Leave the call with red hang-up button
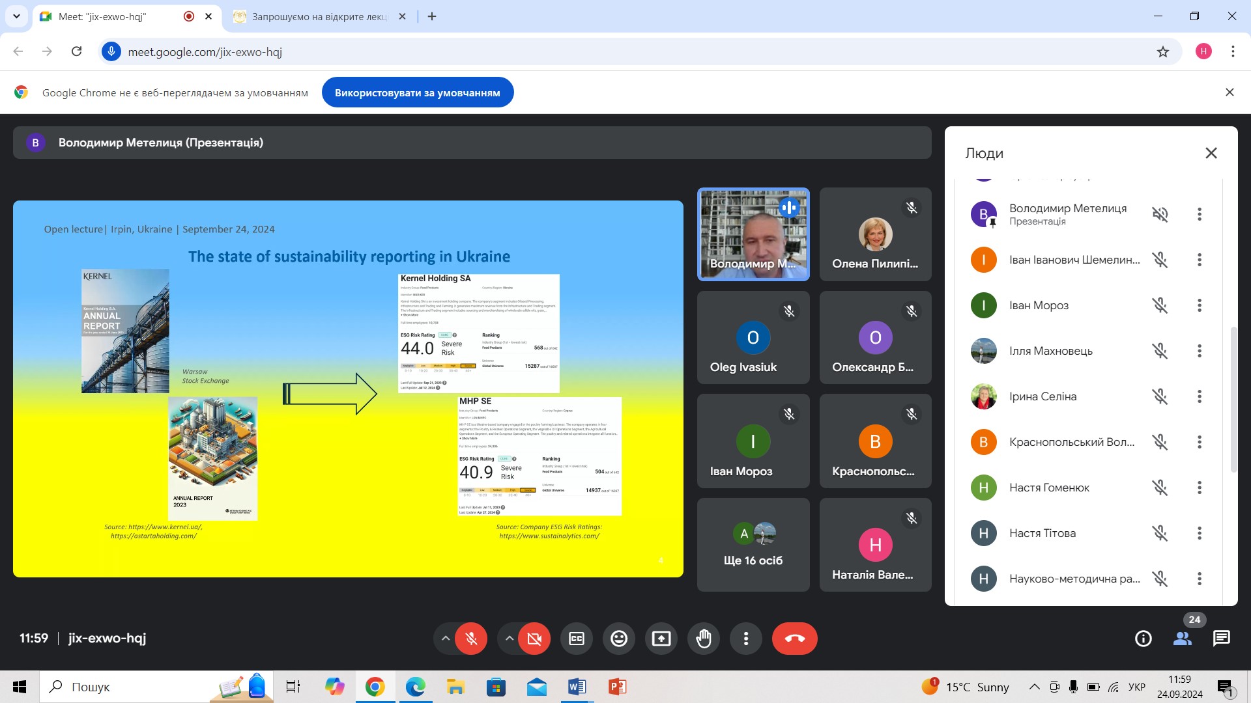 click(x=794, y=639)
